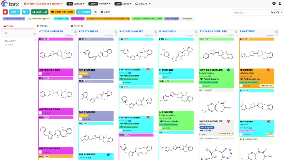Screen dimensions: 284x161
Task: Click Share / un-Share button
Action: point(62,12)
